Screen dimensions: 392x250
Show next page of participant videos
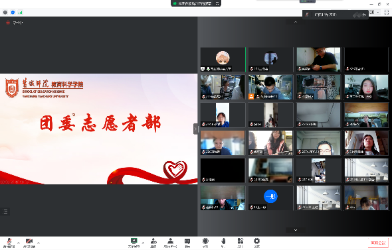tap(296, 230)
